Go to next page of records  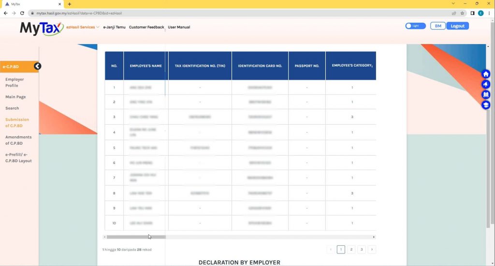371,250
